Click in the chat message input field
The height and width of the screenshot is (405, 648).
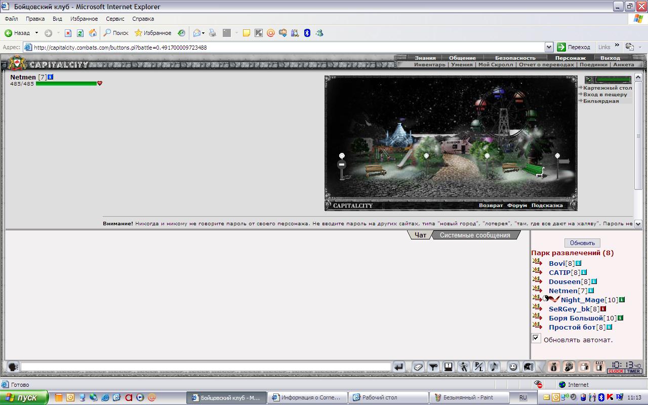[206, 367]
